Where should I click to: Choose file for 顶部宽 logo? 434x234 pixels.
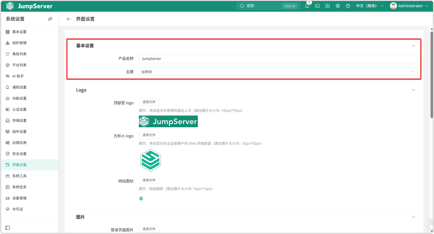tap(149, 102)
